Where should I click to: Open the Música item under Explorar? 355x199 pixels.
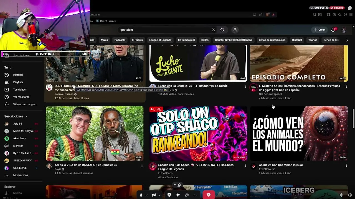(x=17, y=193)
